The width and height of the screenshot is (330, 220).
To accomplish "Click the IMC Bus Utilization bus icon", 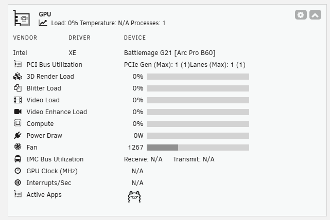I will pyautogui.click(x=18, y=159).
